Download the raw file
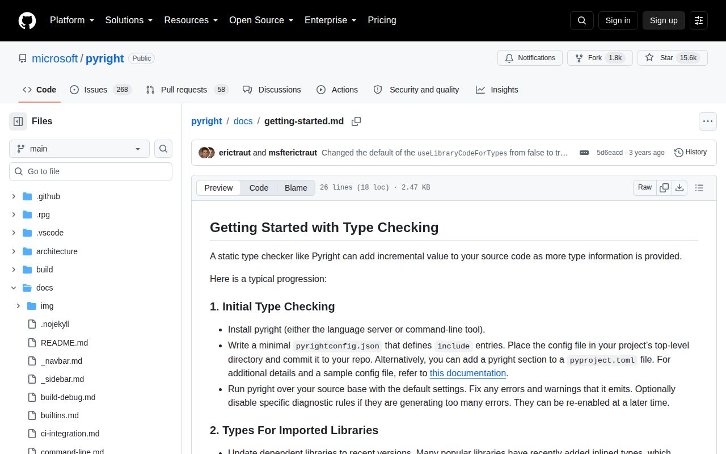 point(679,188)
